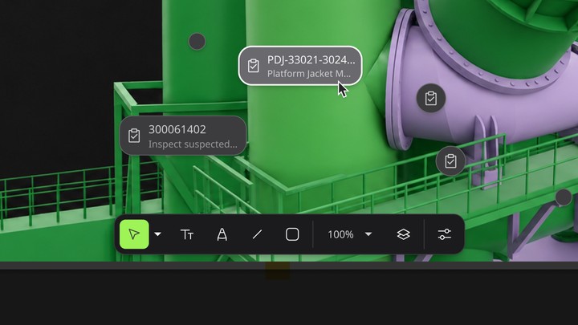Pick the line drawing tool
Screen dimensions: 578x325
[257, 234]
